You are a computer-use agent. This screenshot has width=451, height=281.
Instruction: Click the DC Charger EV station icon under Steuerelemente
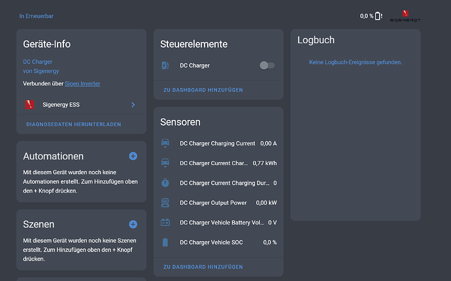coord(165,66)
